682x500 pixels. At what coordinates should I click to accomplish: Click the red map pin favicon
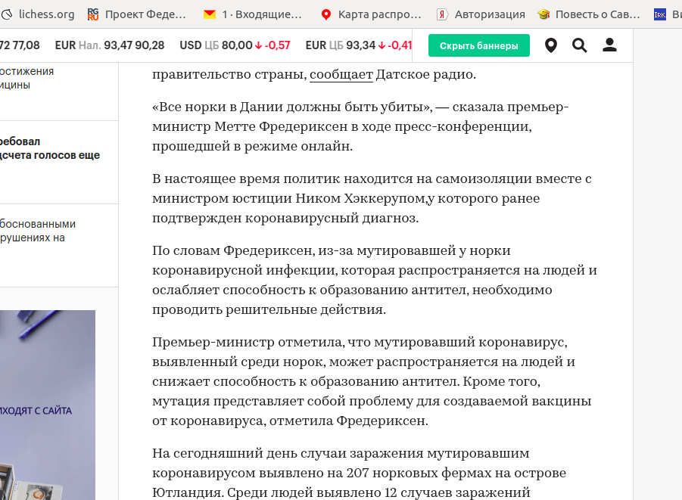pyautogui.click(x=325, y=15)
